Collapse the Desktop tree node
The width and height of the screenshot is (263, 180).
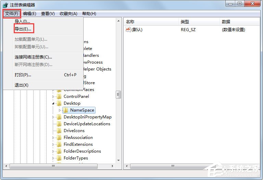(53, 103)
